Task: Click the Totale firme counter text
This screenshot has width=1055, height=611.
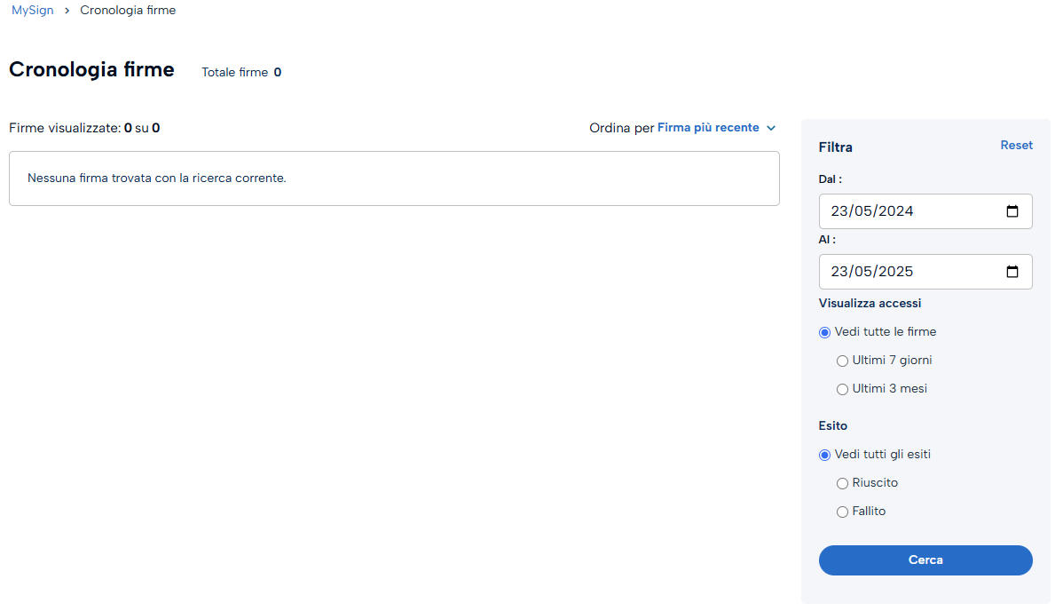Action: pyautogui.click(x=241, y=72)
